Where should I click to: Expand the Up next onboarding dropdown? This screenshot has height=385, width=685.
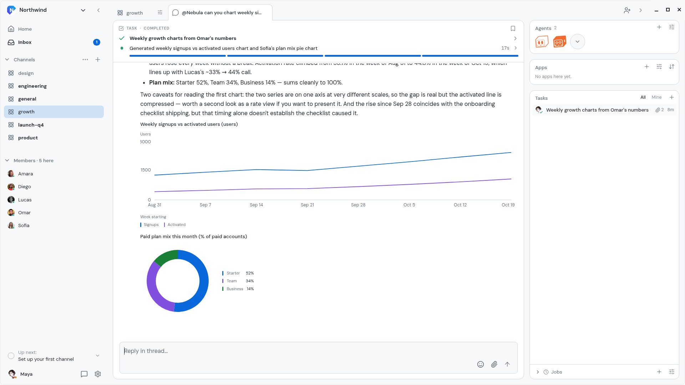click(97, 356)
